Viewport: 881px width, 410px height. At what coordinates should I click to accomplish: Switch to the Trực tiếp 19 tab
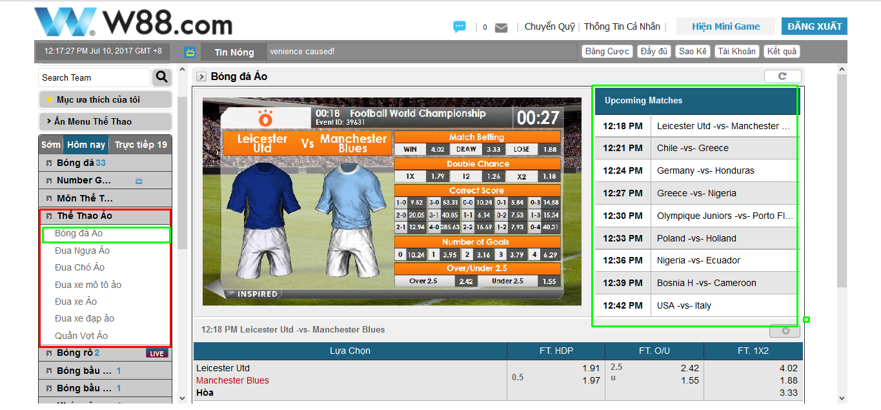pyautogui.click(x=141, y=145)
